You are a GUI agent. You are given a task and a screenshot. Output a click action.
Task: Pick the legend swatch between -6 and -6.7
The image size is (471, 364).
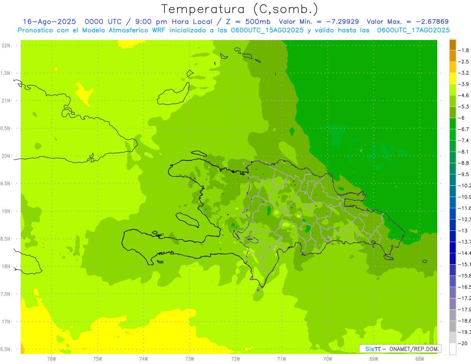(x=453, y=124)
